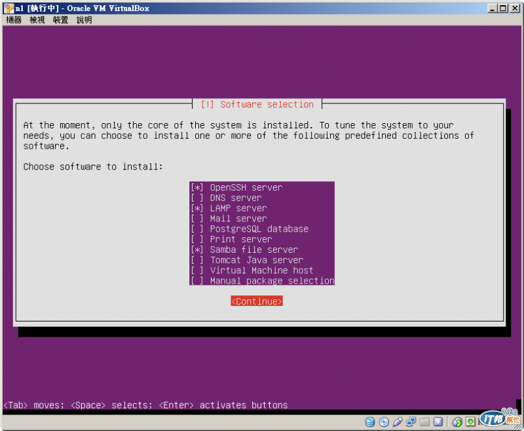Click the 'LAMP server' label text
Viewport: 524px width, 431px height.
pyautogui.click(x=238, y=208)
